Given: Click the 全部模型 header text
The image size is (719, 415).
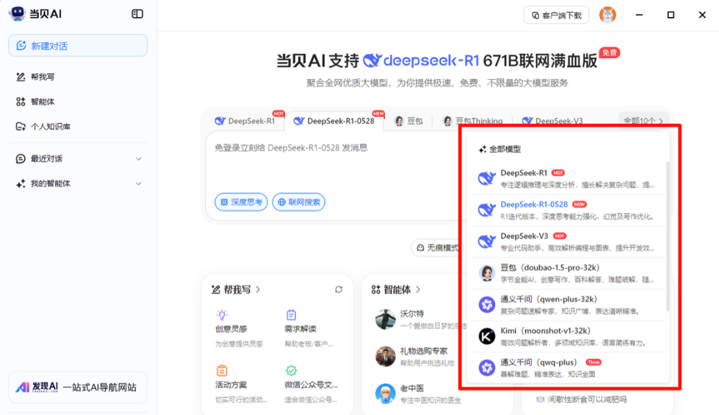Looking at the screenshot, I should click(505, 149).
